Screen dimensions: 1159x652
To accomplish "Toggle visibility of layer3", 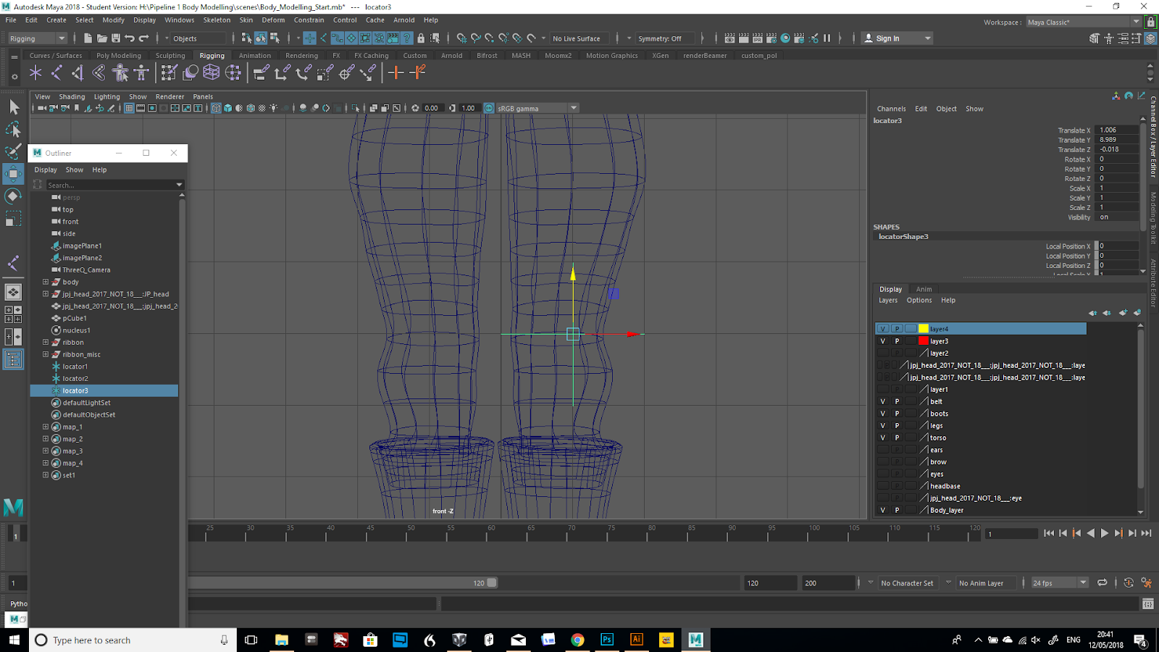I will pyautogui.click(x=882, y=341).
